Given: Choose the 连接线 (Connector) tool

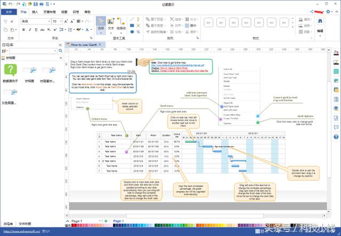Looking at the screenshot, I should pos(121,24).
